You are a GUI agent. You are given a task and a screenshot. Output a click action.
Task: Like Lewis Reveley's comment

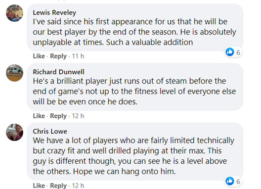(39, 56)
